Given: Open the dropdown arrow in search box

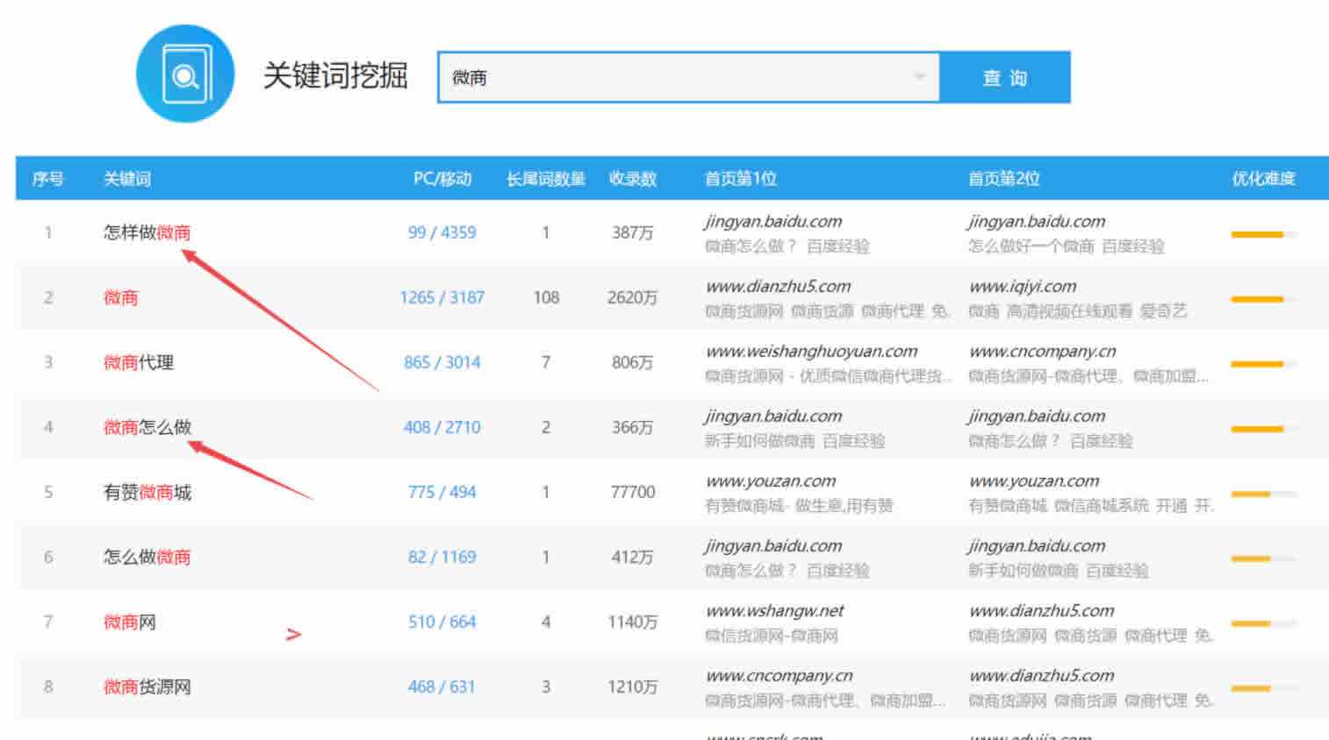Looking at the screenshot, I should pyautogui.click(x=919, y=77).
